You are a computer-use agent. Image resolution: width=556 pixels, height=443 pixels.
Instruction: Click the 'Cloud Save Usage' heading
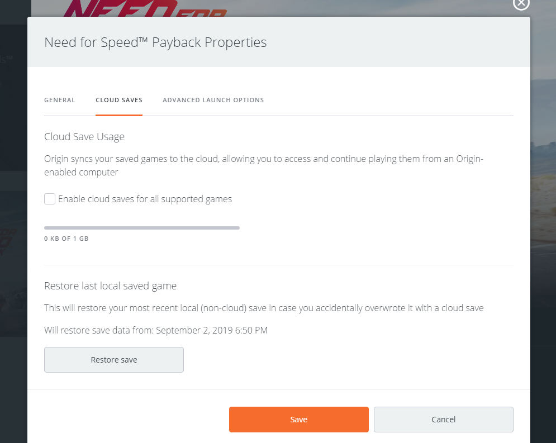(84, 136)
